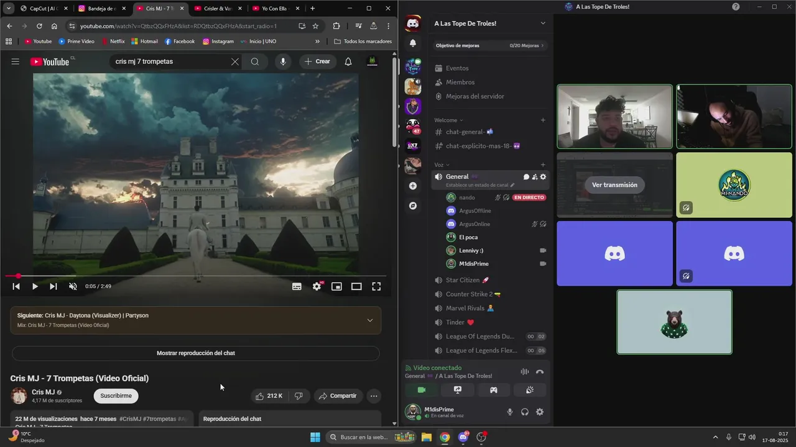Viewport: 796px width, 447px height.
Task: Switch to the CapCut browser tab
Action: [44, 9]
